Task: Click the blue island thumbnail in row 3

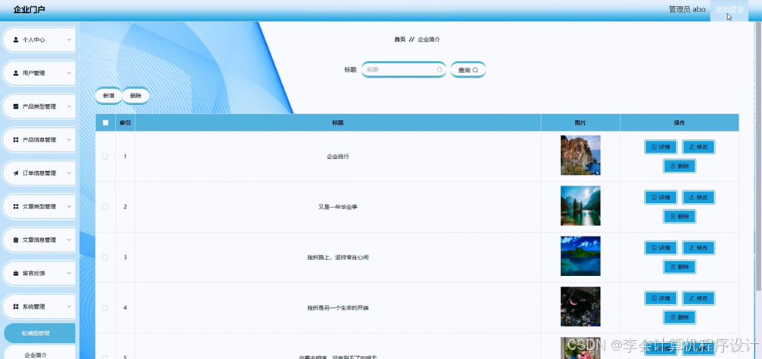Action: 580,256
